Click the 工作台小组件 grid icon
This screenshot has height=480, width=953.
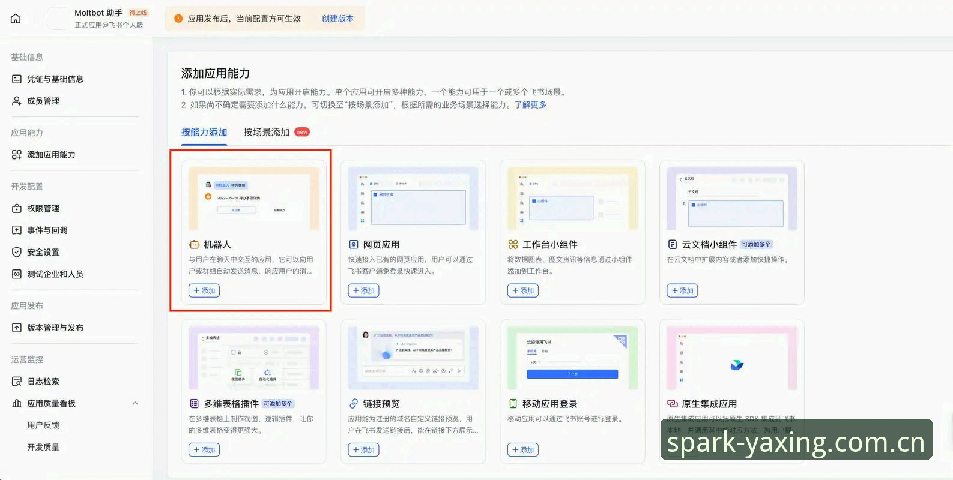click(513, 245)
